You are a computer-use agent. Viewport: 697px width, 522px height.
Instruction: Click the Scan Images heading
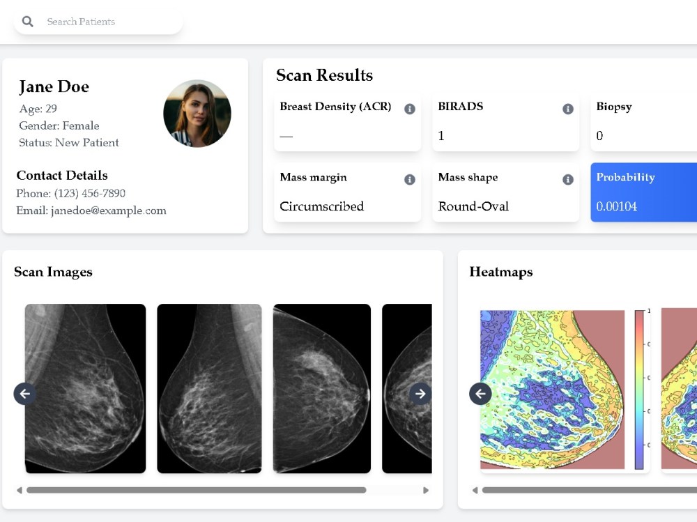click(54, 272)
